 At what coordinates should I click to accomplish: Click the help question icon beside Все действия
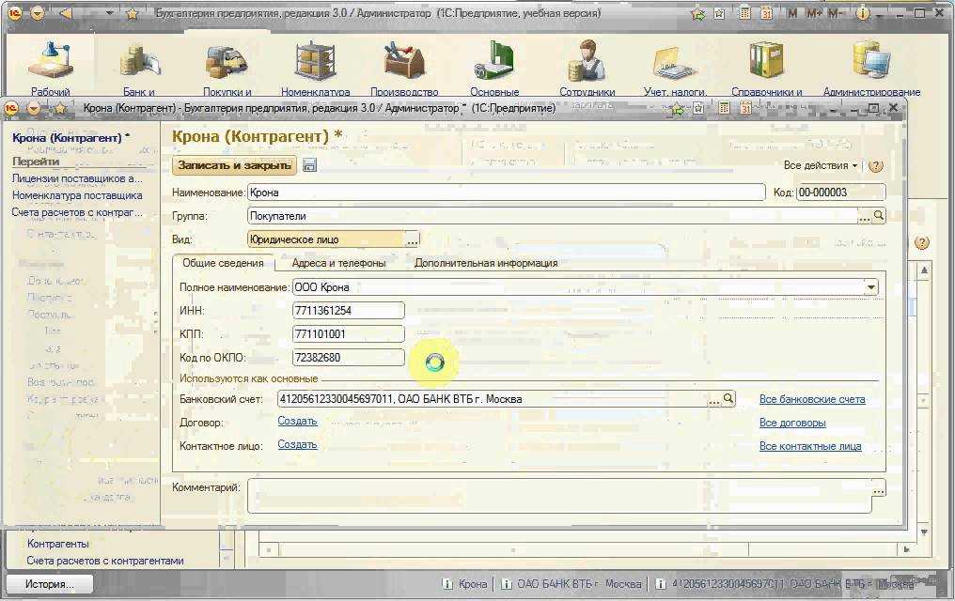tap(875, 165)
